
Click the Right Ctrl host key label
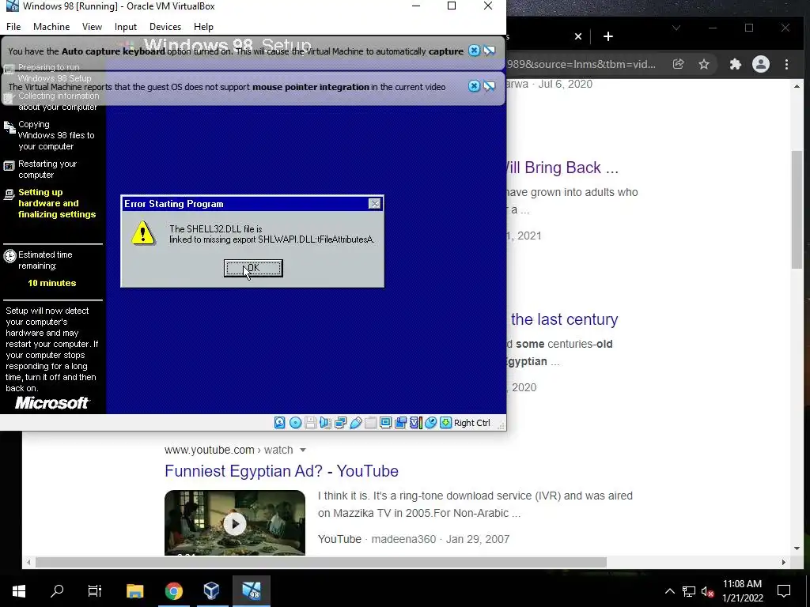click(x=471, y=423)
